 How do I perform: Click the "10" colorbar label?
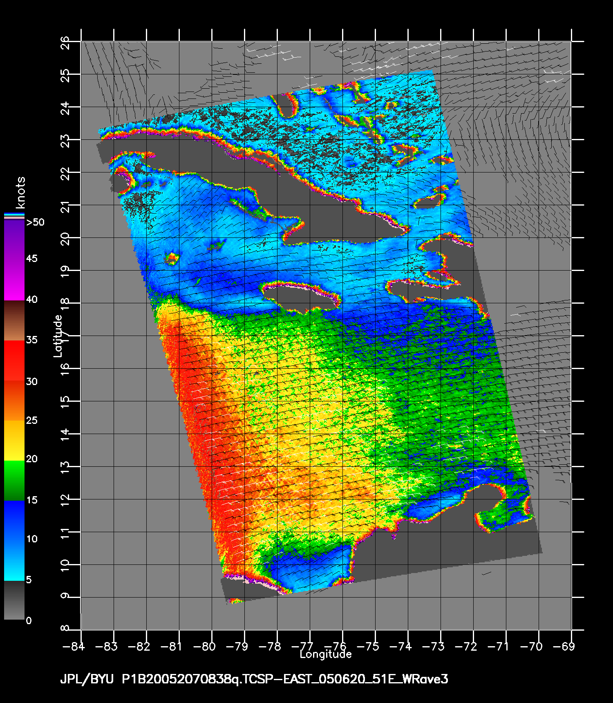click(32, 539)
